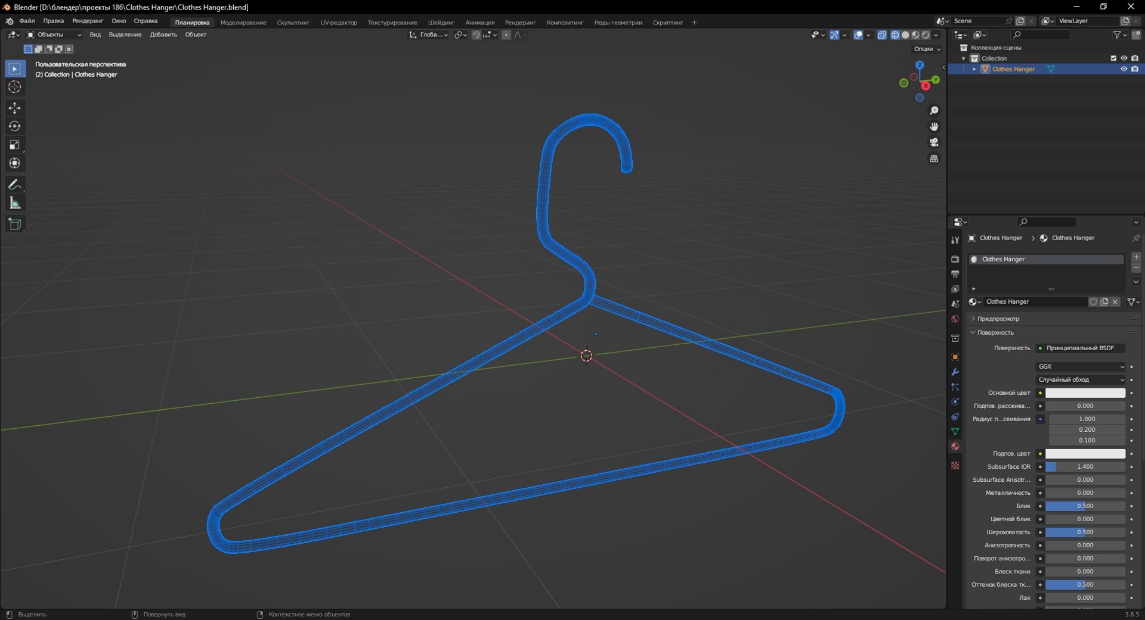Viewport: 1145px width, 620px height.
Task: Toggle viewport overlays display
Action: coord(858,35)
